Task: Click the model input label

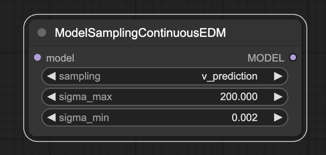Action: tap(60, 58)
